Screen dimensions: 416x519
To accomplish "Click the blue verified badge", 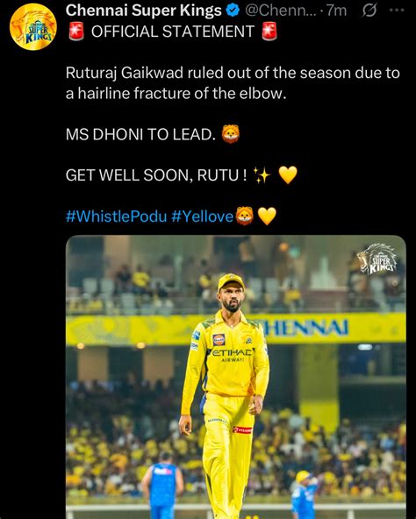I will coord(233,11).
